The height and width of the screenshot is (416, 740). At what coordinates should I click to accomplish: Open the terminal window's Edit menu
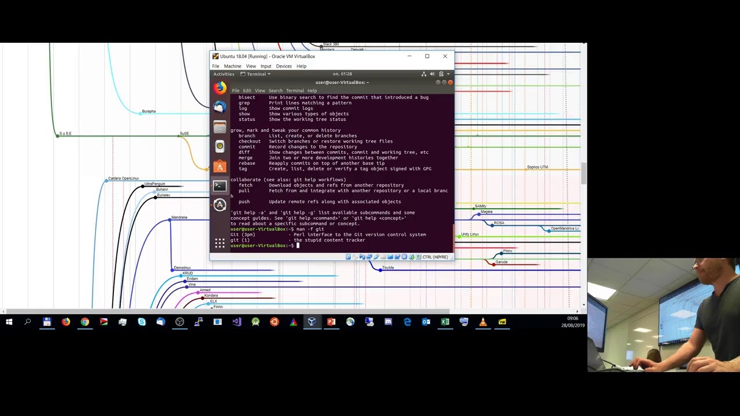pyautogui.click(x=247, y=91)
